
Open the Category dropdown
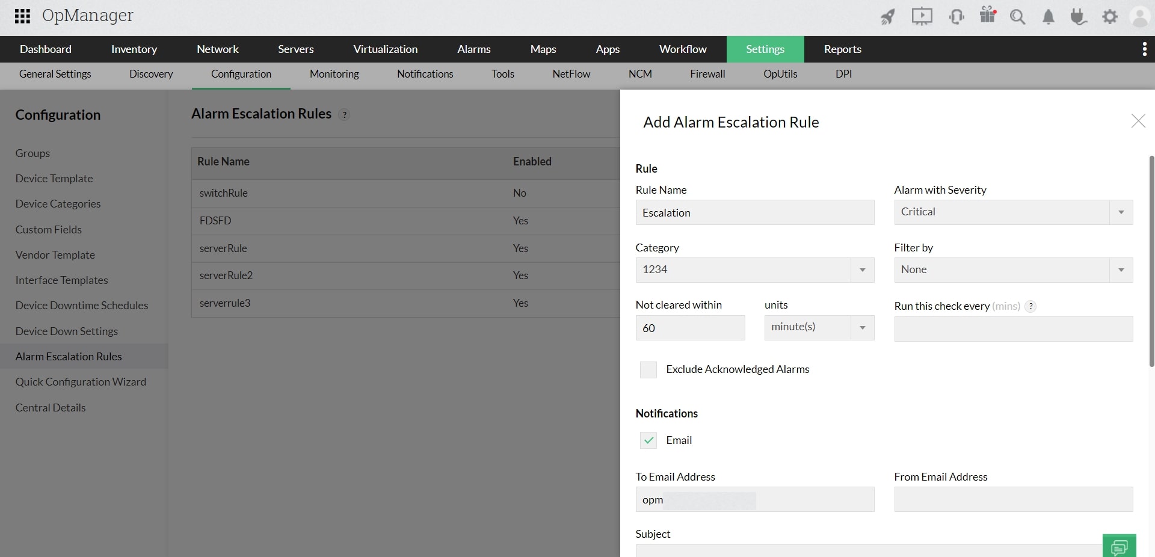[x=862, y=270]
